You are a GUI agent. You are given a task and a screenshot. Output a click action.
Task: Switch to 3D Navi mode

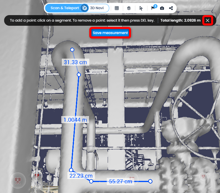coord(97,8)
